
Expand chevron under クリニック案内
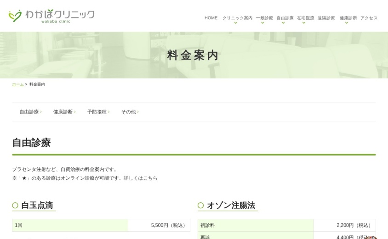235,23
